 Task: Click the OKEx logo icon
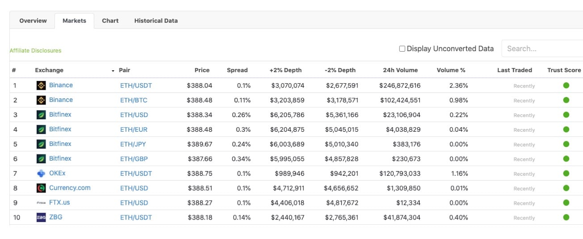[41, 174]
